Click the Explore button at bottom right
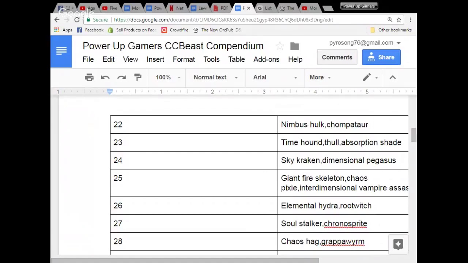The height and width of the screenshot is (263, 468). click(x=398, y=244)
